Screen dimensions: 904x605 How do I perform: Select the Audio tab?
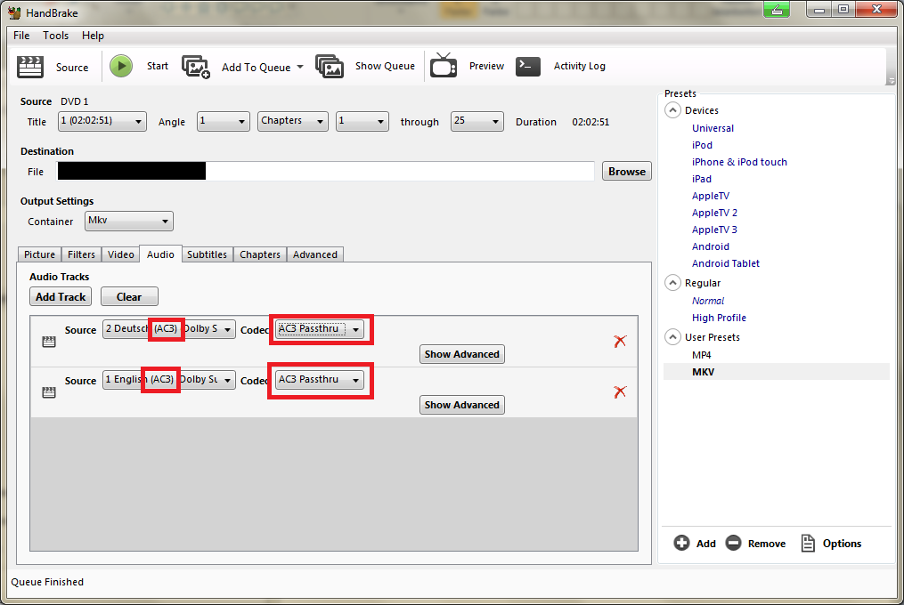click(x=160, y=254)
